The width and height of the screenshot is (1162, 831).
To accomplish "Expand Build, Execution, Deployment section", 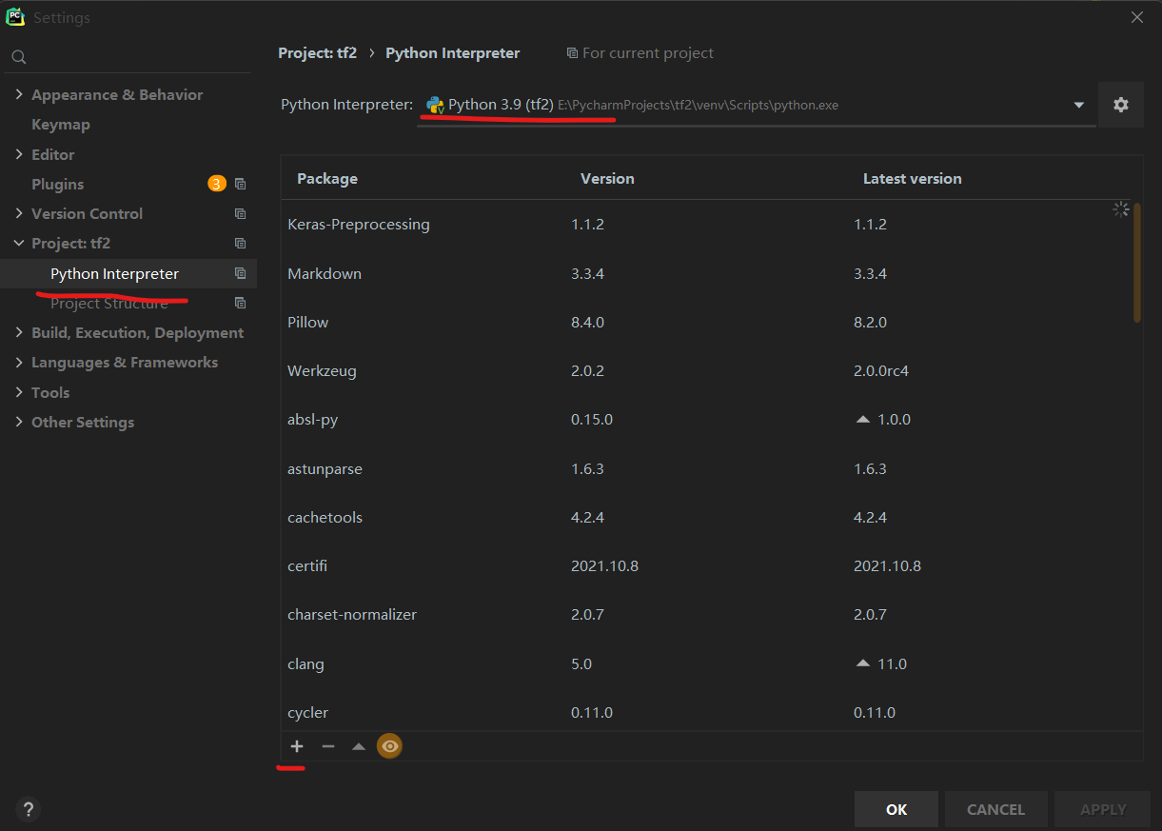I will coord(19,332).
